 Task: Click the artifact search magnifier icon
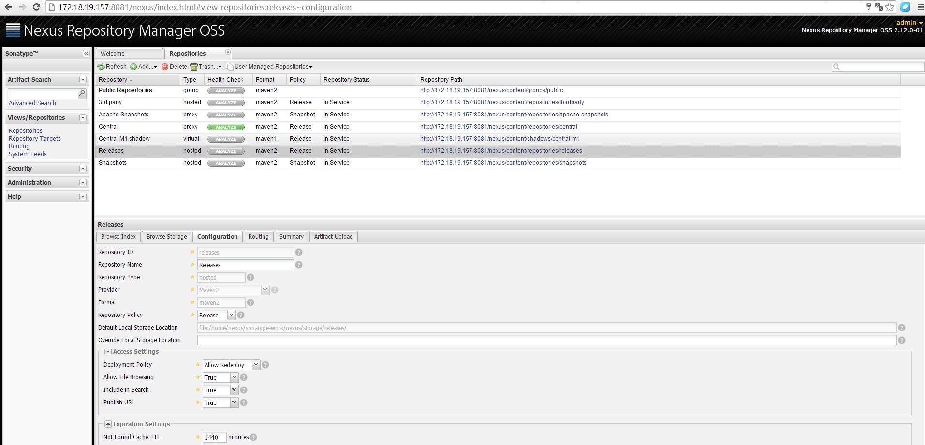tap(82, 93)
